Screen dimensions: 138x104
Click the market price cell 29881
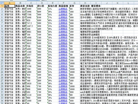[31, 32]
